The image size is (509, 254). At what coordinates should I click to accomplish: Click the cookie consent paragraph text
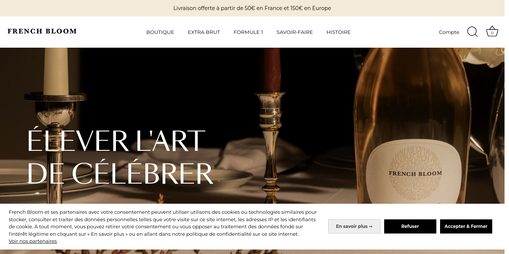(x=163, y=223)
